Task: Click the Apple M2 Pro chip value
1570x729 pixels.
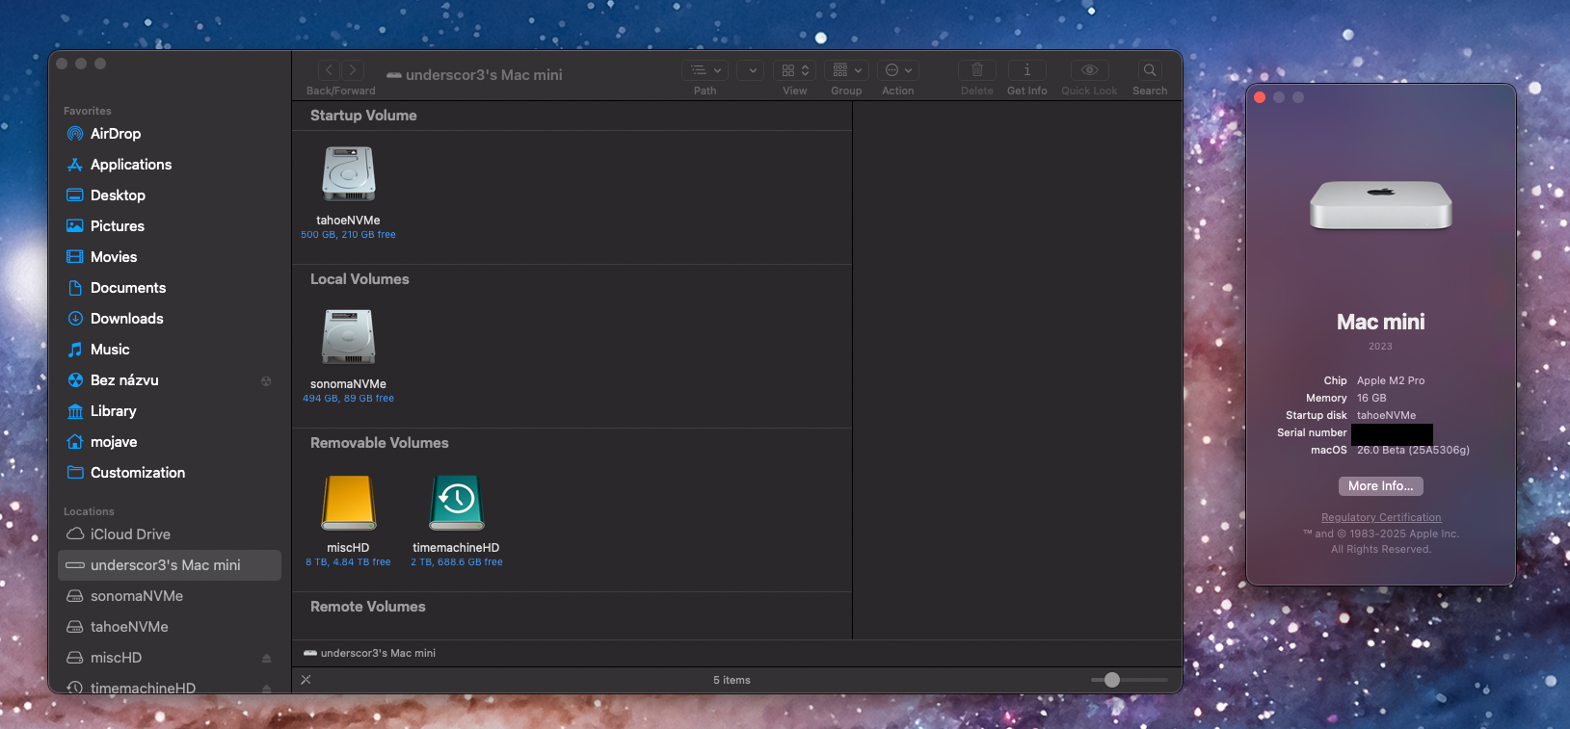Action: pos(1391,380)
